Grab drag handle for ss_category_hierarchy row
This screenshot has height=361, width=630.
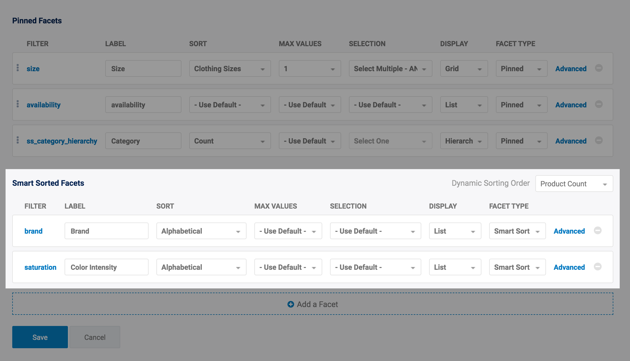point(18,140)
